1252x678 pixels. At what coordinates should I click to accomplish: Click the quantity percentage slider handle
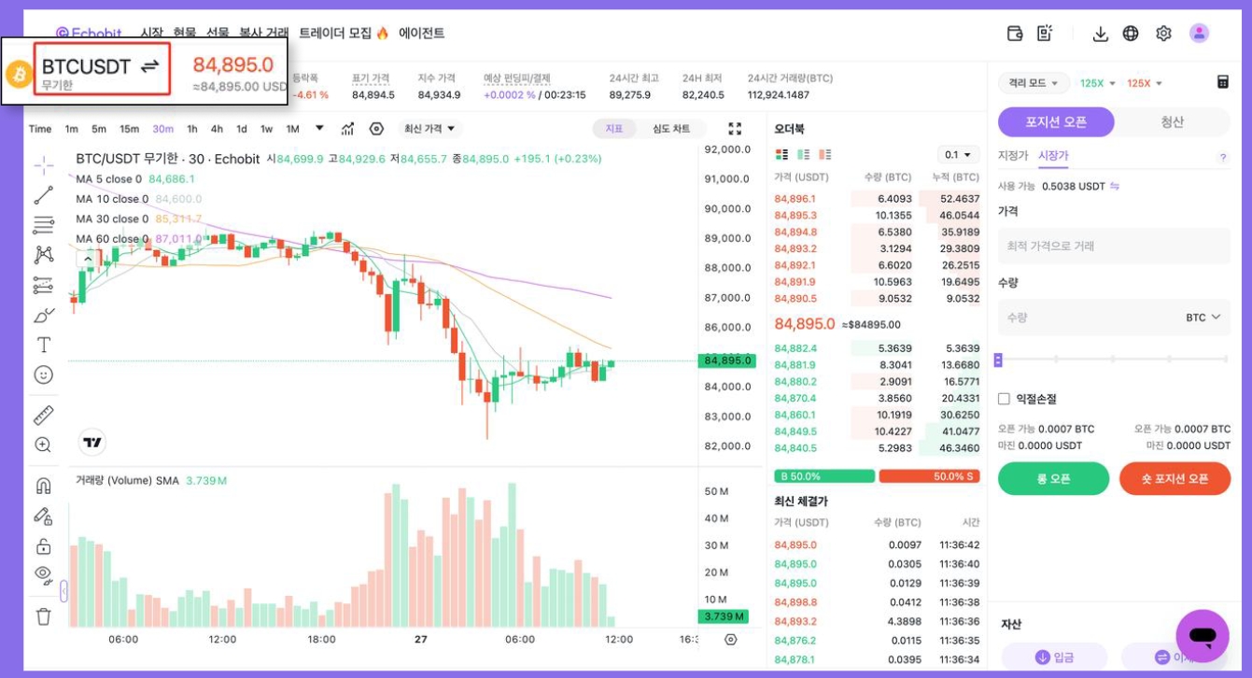[998, 360]
